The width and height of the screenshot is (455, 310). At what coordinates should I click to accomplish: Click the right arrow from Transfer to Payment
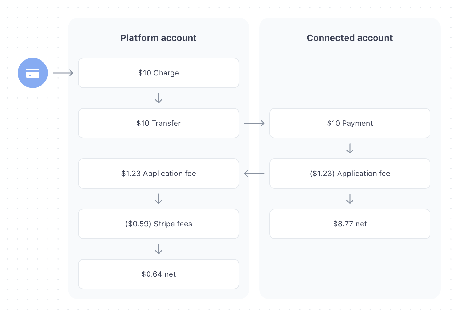(254, 123)
